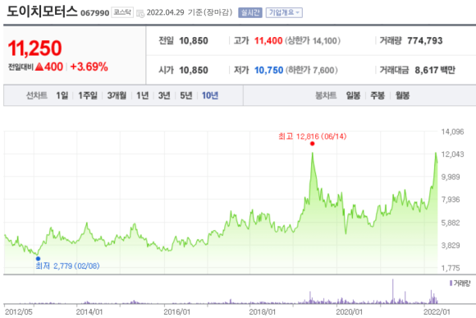This screenshot has width=476, height=318.
Task: Click the 도이치모터스 stock name
Action: (x=42, y=12)
